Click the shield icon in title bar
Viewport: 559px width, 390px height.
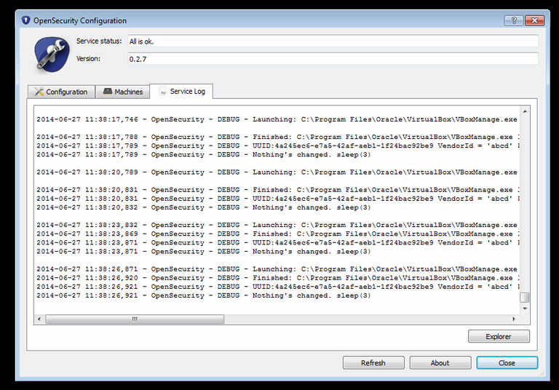(24, 20)
